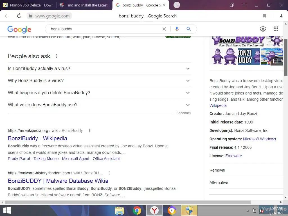Open the Norton browser taskbar icon

click(x=172, y=210)
